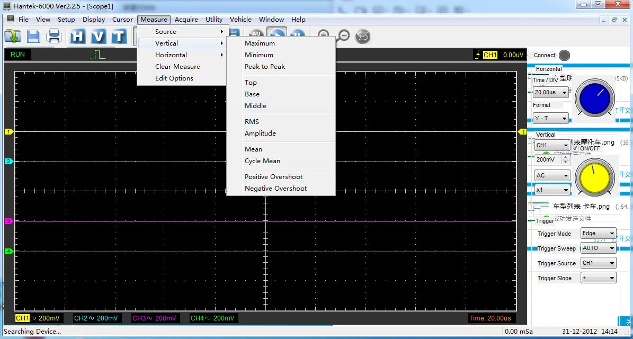Viewport: 633px width, 339px height.
Task: Toggle the channel ON/OFF checkbox
Action: [575, 148]
